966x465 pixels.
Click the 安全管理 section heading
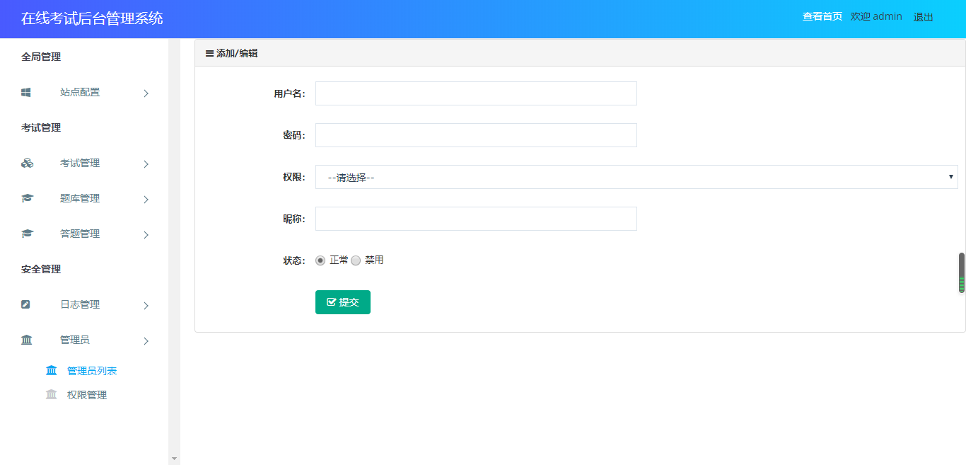[x=41, y=269]
